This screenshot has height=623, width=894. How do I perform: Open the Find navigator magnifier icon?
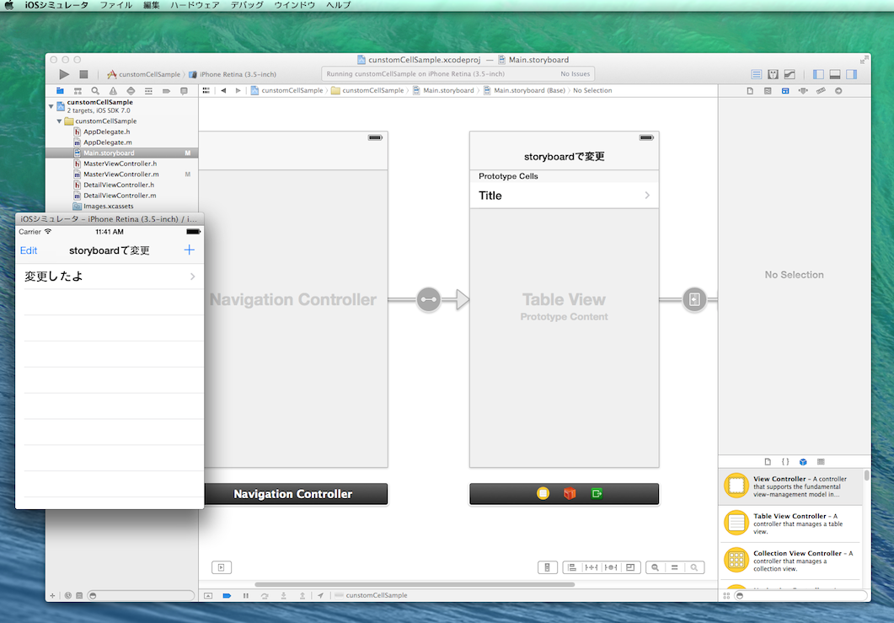pyautogui.click(x=95, y=91)
